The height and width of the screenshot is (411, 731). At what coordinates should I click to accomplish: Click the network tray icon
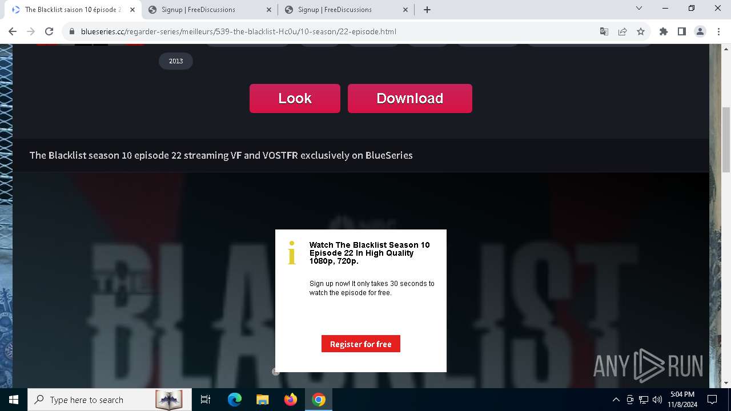[x=644, y=400]
